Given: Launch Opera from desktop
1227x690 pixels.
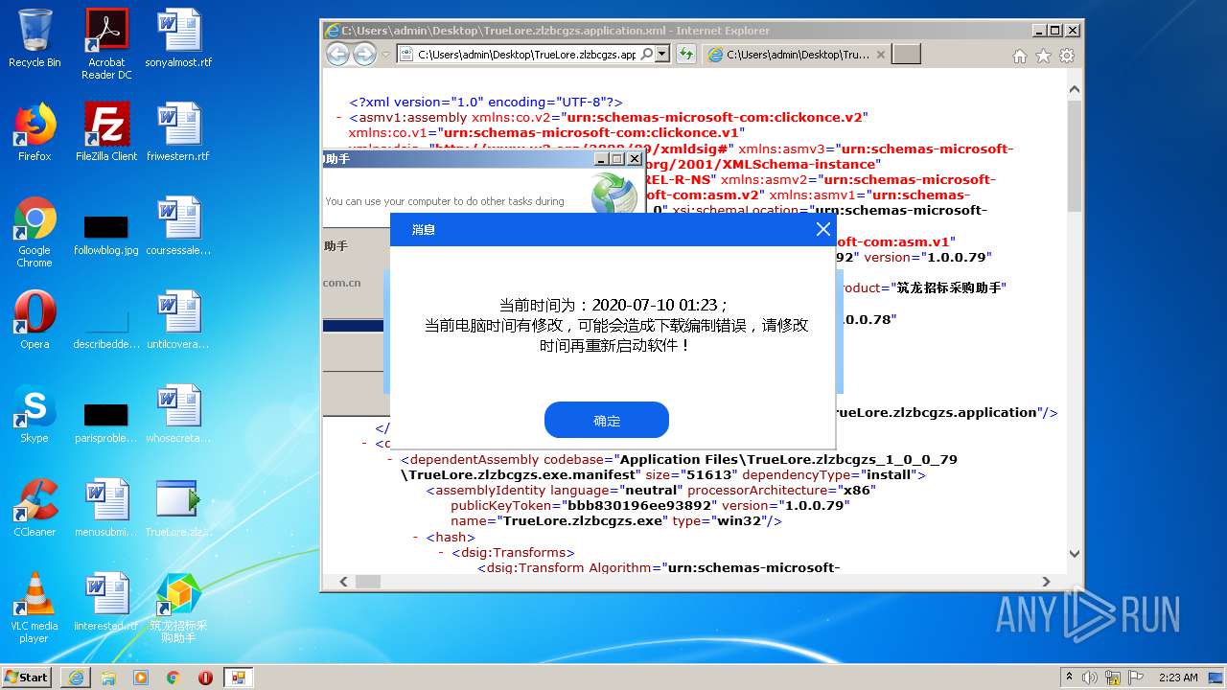Looking at the screenshot, I should [x=35, y=320].
